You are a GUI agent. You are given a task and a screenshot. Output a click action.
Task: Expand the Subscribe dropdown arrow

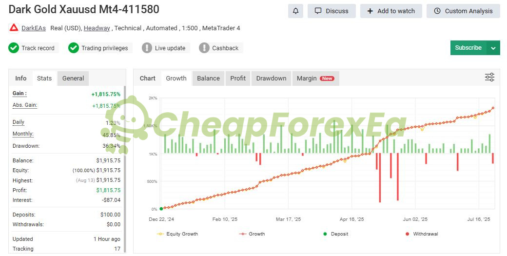click(x=493, y=48)
